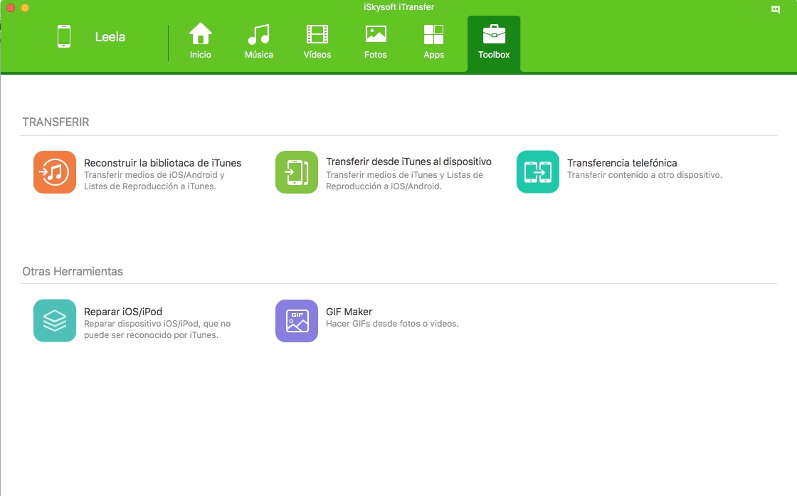Click the purple GIF Maker icon
The height and width of the screenshot is (496, 797).
coord(297,321)
